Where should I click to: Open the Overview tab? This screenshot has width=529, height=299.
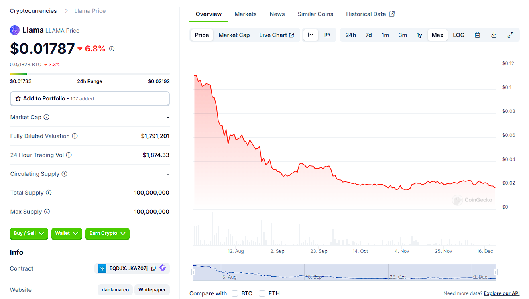(x=209, y=14)
